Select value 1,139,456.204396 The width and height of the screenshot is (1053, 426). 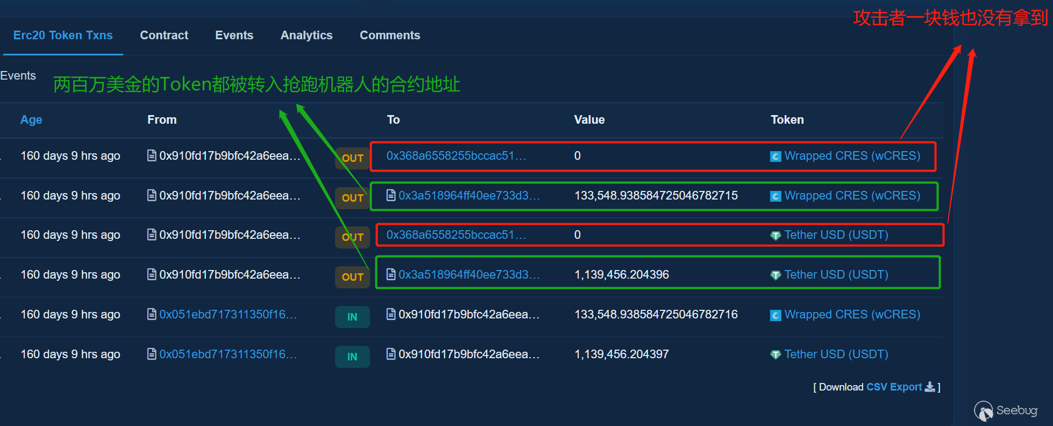tap(622, 274)
